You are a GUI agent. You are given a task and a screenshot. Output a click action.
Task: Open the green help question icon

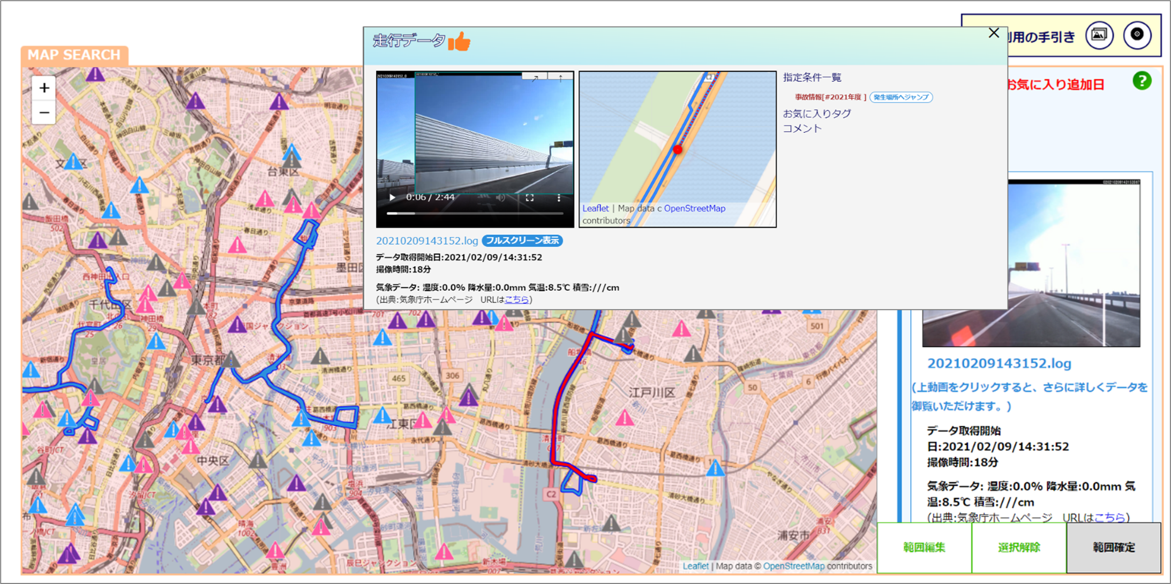pyautogui.click(x=1142, y=81)
